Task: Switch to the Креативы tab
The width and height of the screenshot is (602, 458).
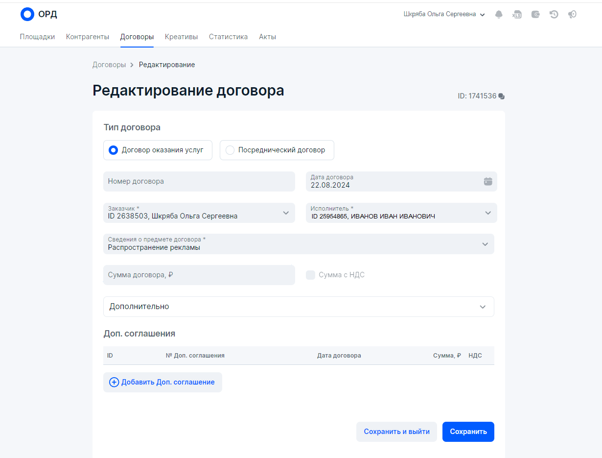Action: pyautogui.click(x=181, y=37)
